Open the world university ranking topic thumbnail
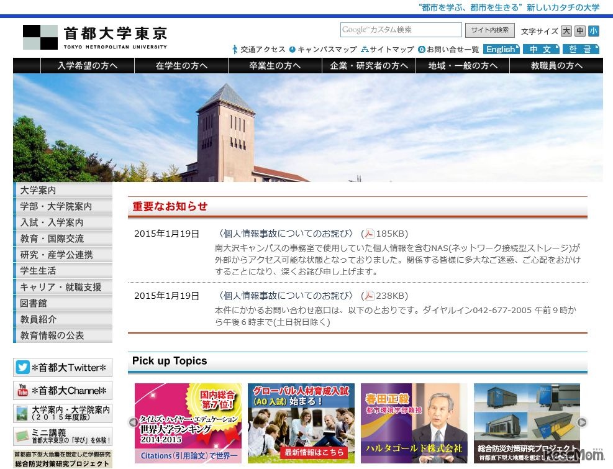Screen dimensions: 613x469 pyautogui.click(x=188, y=423)
